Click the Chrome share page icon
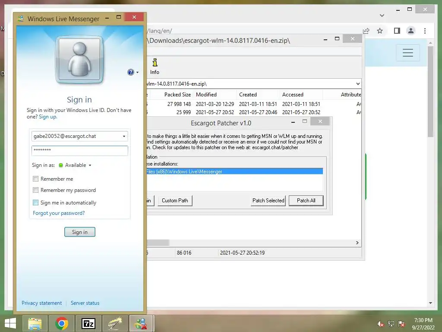This screenshot has width=442, height=332. [366, 31]
